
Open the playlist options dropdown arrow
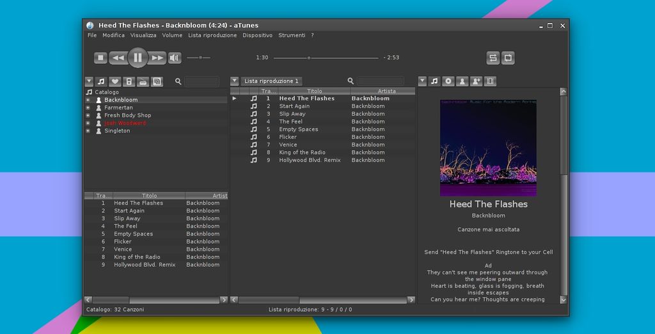point(235,81)
